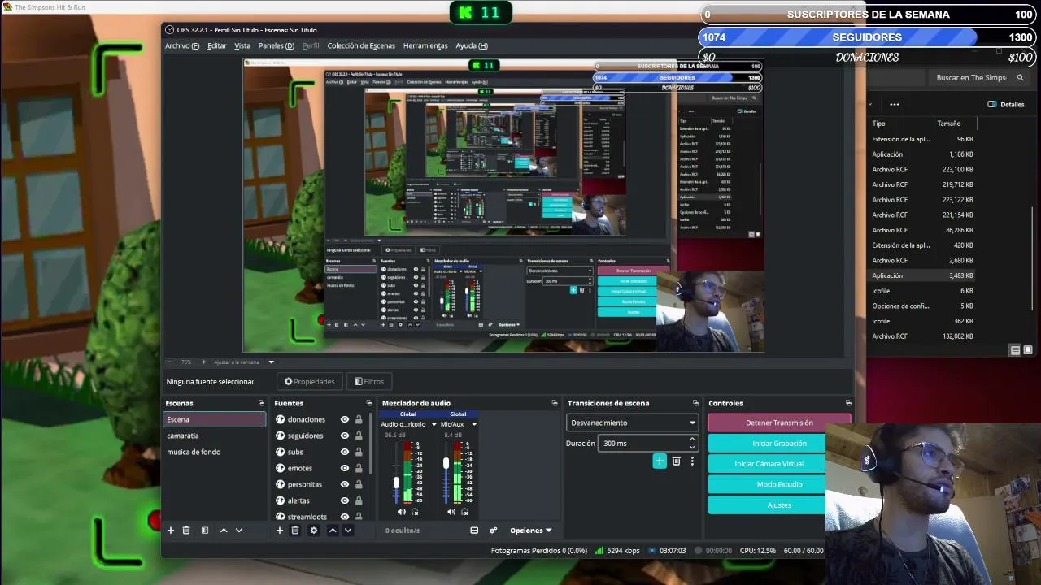Undock the Escenas panel
Image resolution: width=1041 pixels, height=585 pixels.
[x=261, y=403]
